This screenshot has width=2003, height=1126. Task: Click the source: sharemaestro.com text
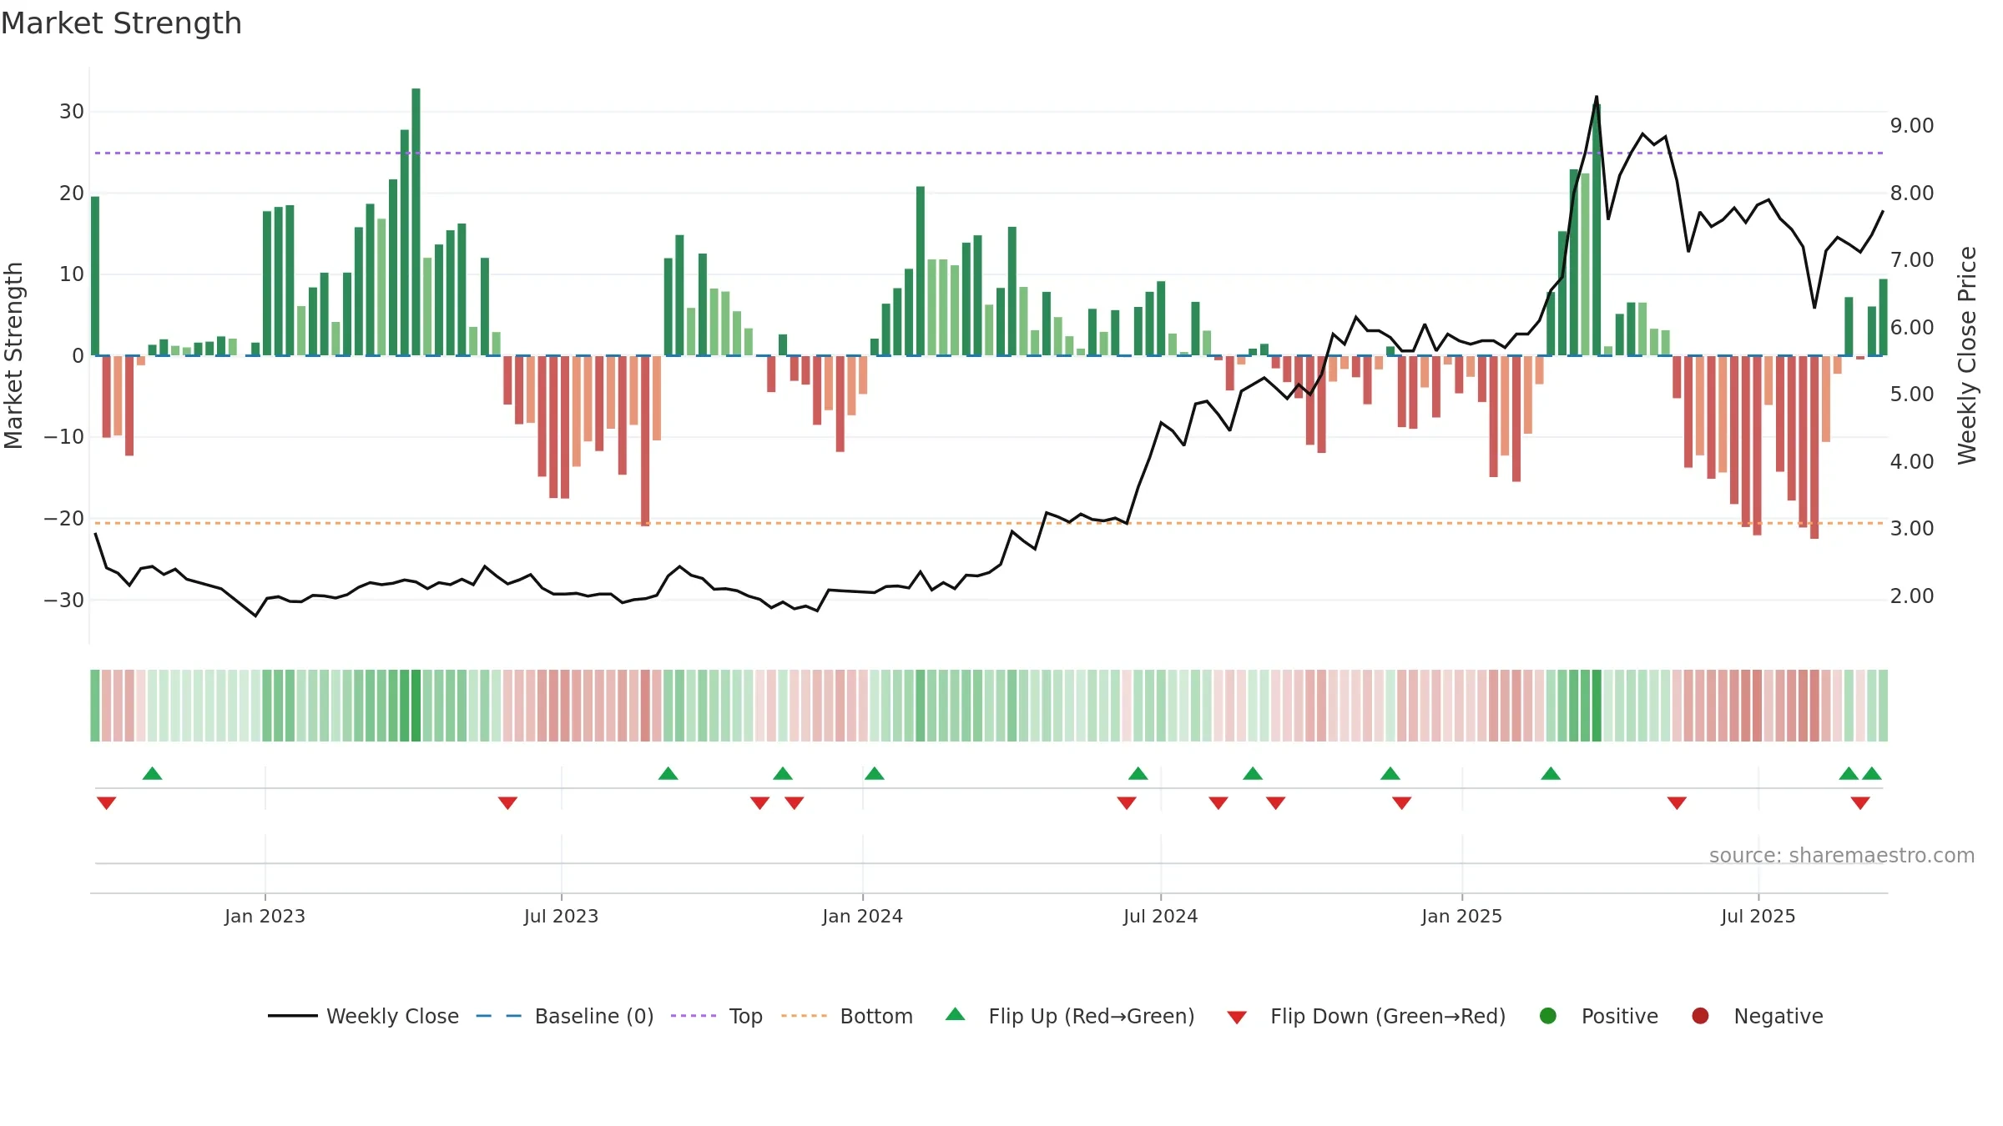[x=1842, y=856]
